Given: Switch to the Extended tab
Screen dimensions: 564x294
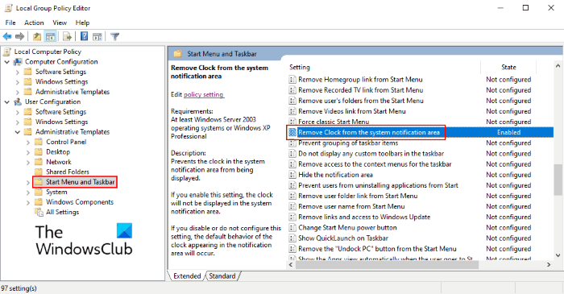Looking at the screenshot, I should click(x=187, y=276).
